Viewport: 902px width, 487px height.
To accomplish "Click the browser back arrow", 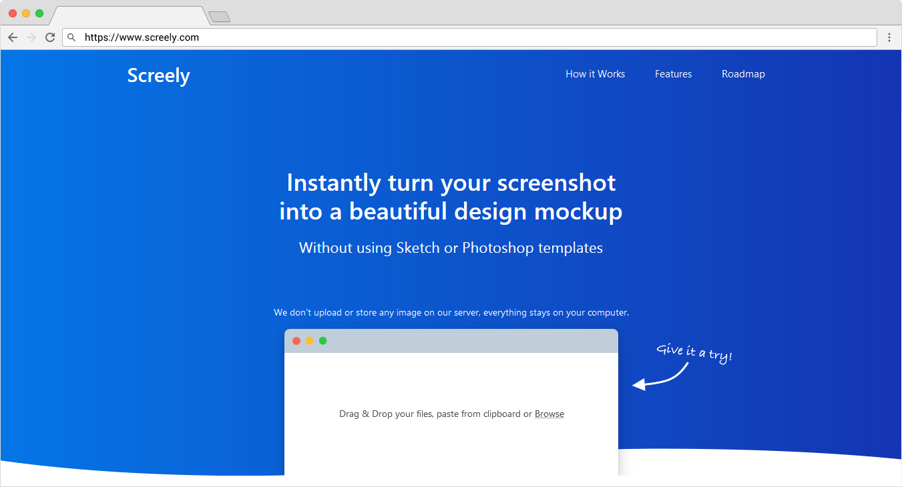I will pyautogui.click(x=12, y=37).
